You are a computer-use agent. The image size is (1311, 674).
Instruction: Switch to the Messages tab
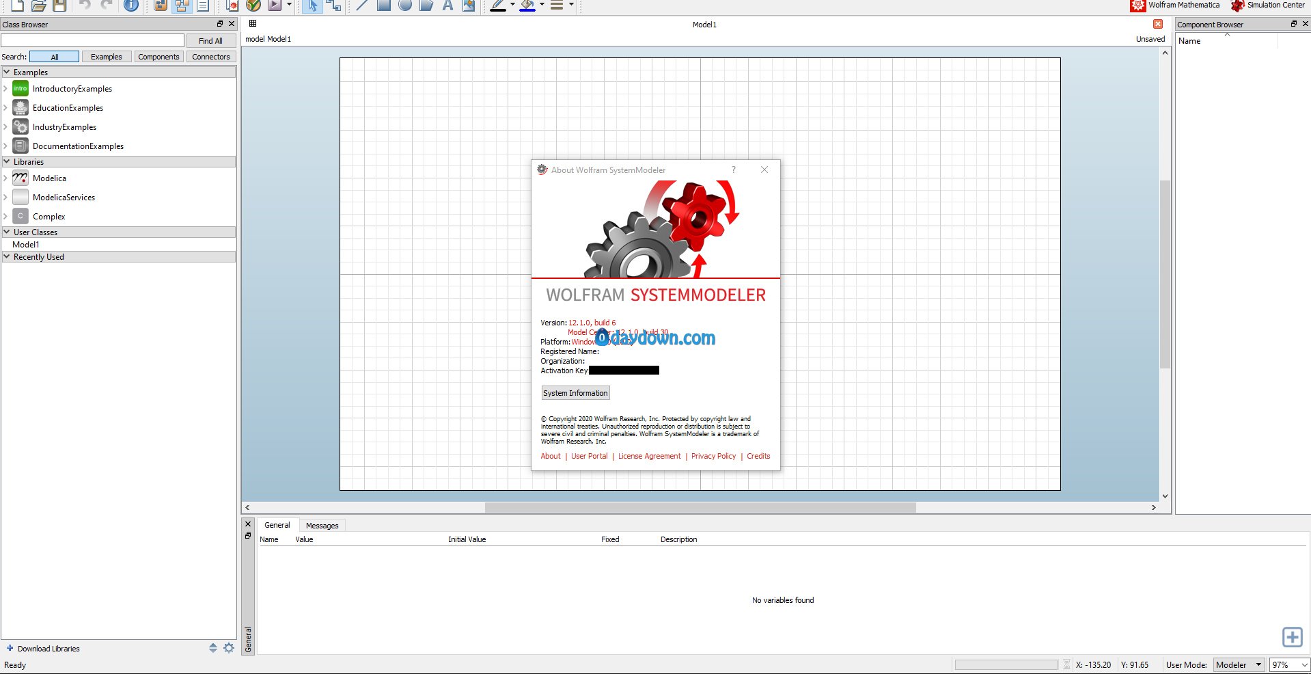pos(322,526)
